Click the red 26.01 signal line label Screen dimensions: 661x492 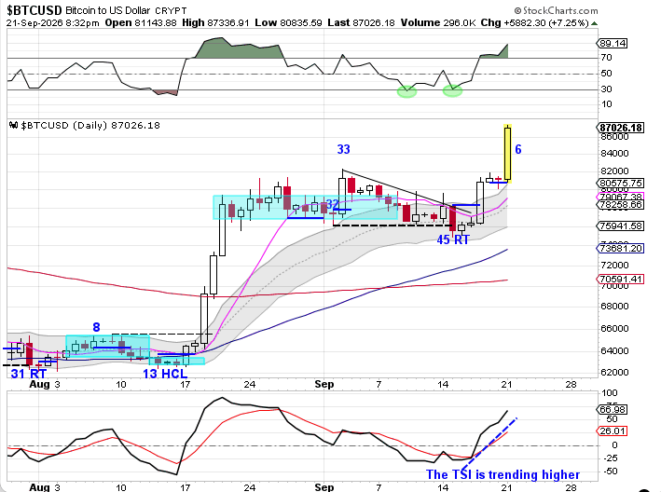tap(613, 430)
